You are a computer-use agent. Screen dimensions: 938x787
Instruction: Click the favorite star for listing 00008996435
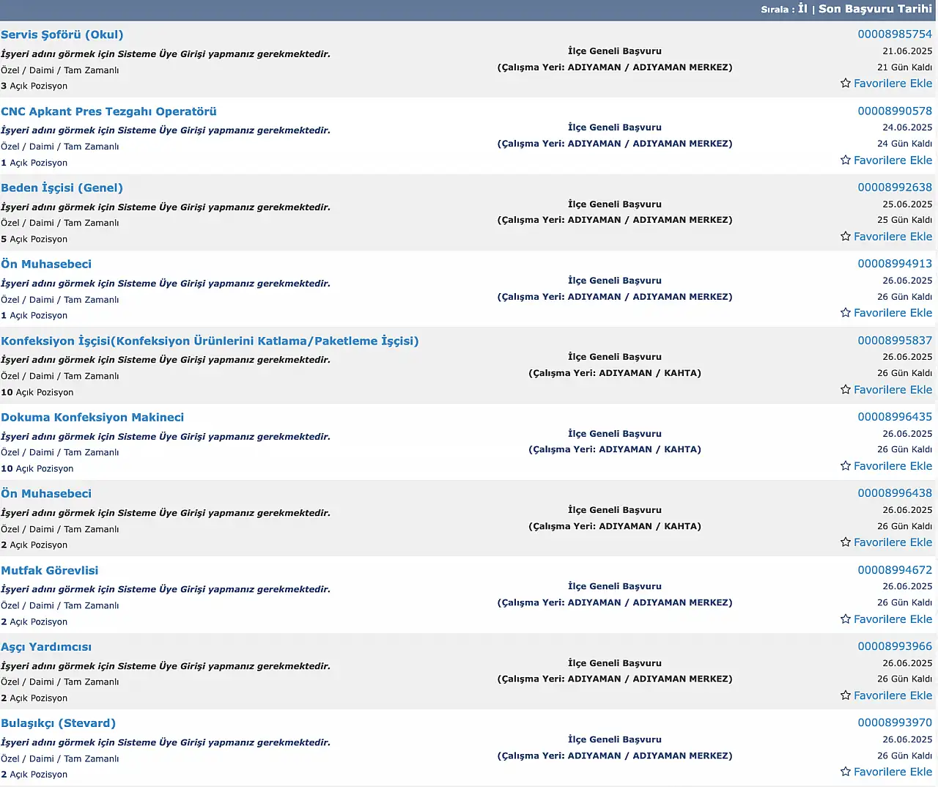click(x=846, y=466)
